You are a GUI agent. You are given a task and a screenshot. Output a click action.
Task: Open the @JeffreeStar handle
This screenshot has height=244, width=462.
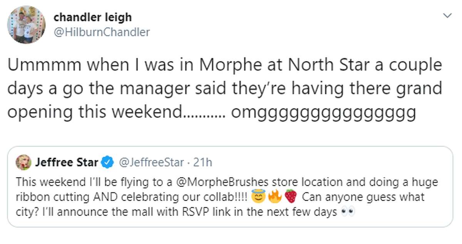point(152,163)
